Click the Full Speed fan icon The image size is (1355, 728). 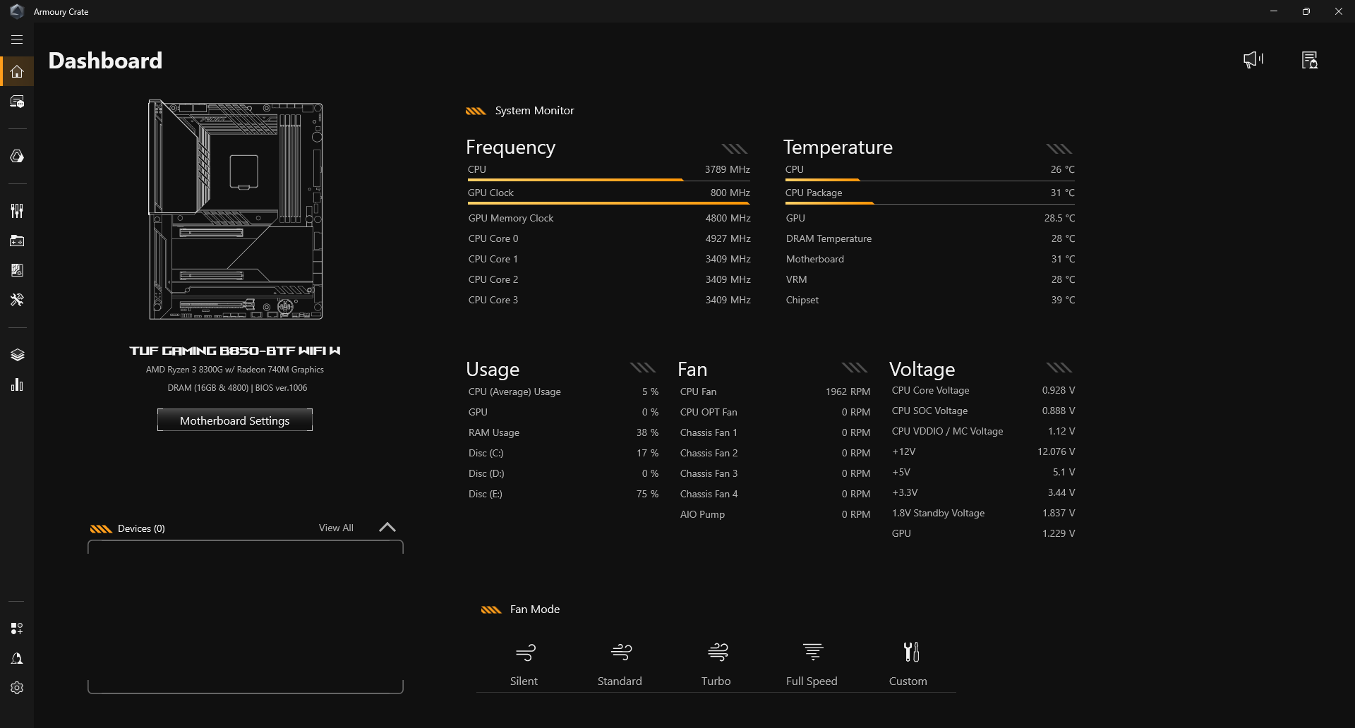pos(813,652)
